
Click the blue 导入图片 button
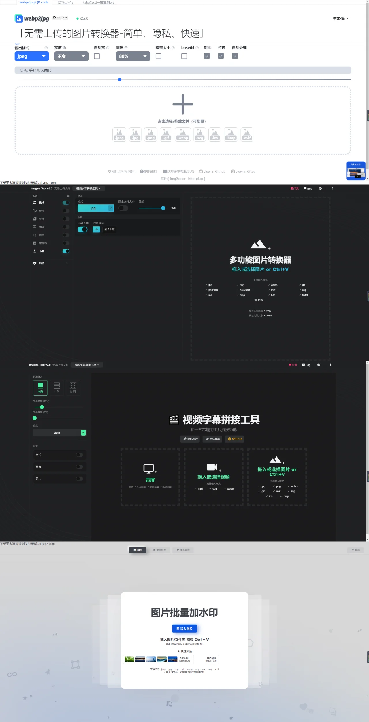184,629
